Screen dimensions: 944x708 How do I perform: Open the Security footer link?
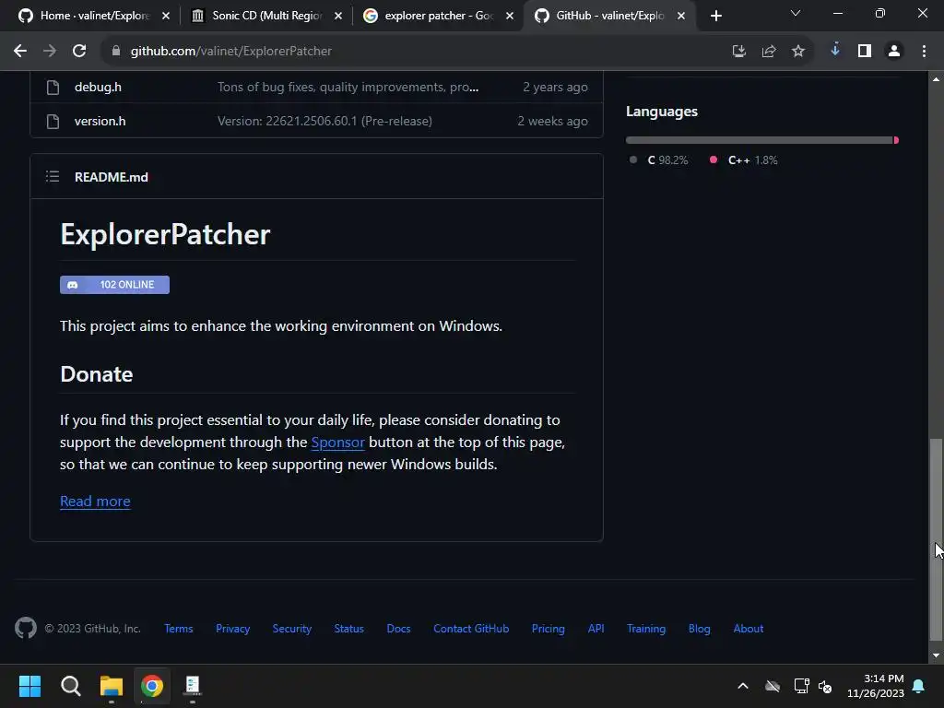click(292, 629)
